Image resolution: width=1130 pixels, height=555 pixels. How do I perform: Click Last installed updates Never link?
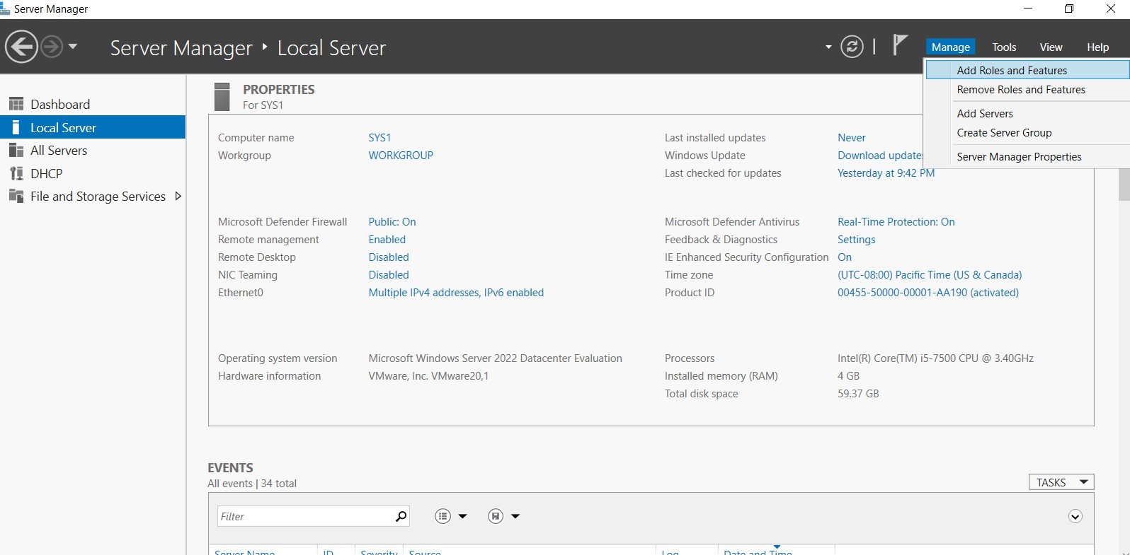pyautogui.click(x=852, y=138)
